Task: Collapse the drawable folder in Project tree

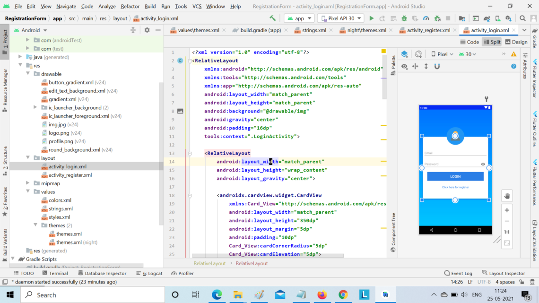Action: click(27, 74)
